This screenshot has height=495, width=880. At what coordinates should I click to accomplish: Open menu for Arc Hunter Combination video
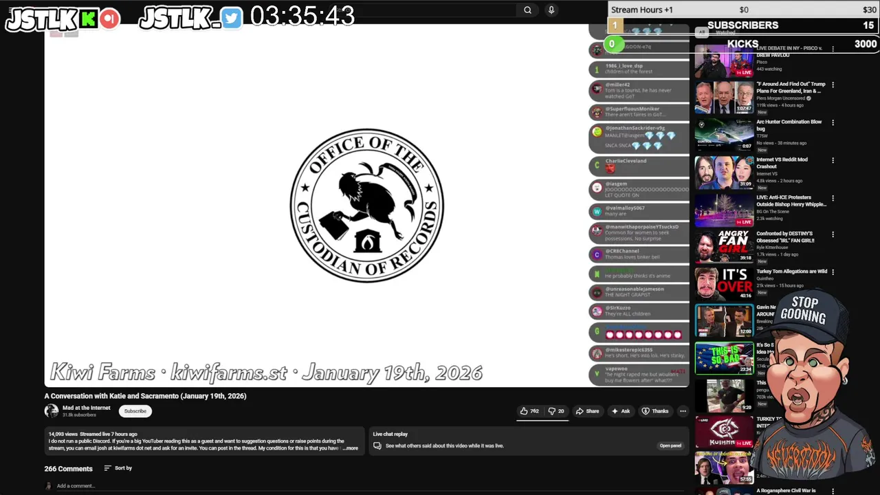[x=833, y=123]
